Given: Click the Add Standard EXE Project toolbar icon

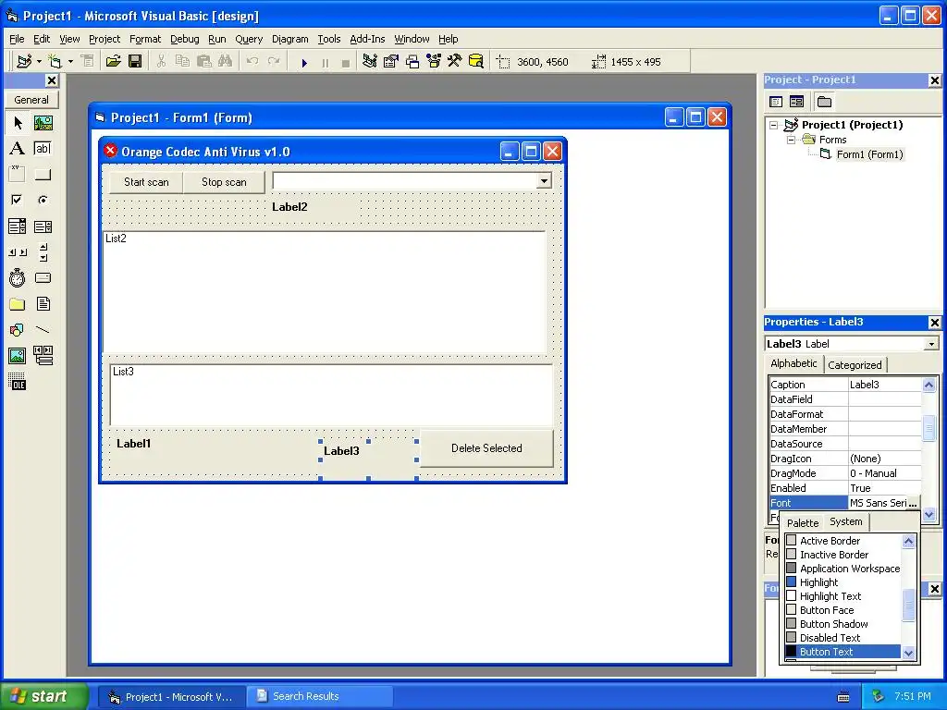Looking at the screenshot, I should tap(24, 61).
